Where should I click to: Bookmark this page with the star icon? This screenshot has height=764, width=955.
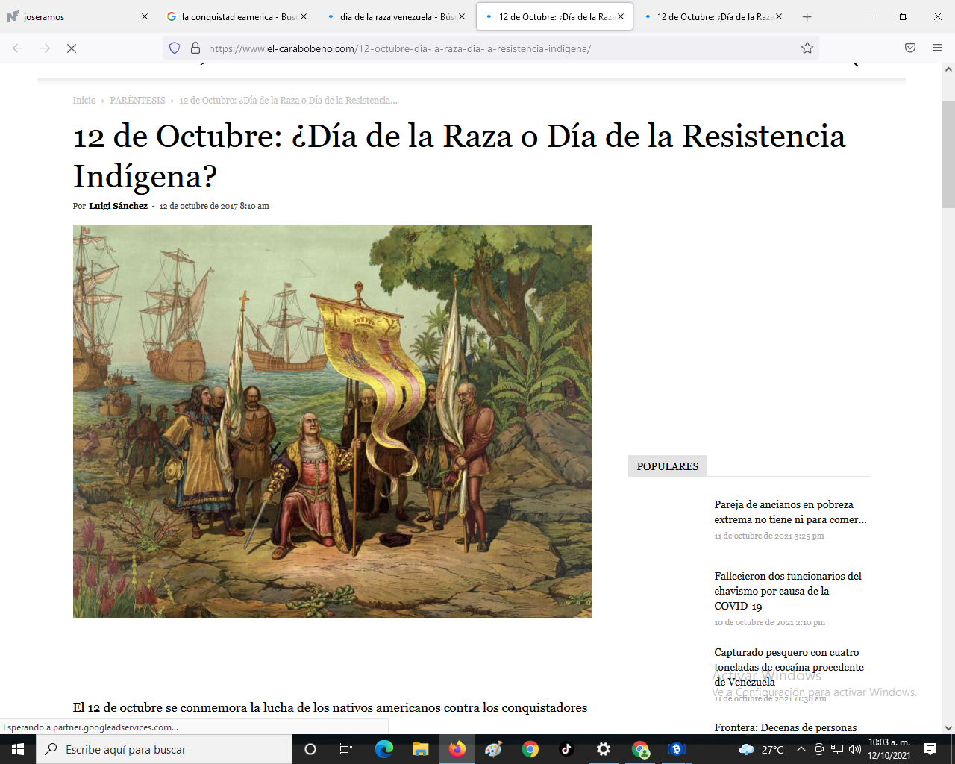pyautogui.click(x=807, y=48)
